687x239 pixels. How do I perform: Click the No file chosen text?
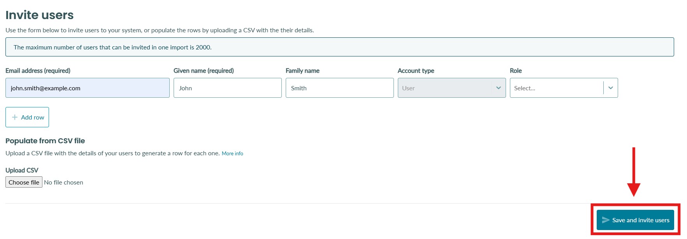[63, 182]
